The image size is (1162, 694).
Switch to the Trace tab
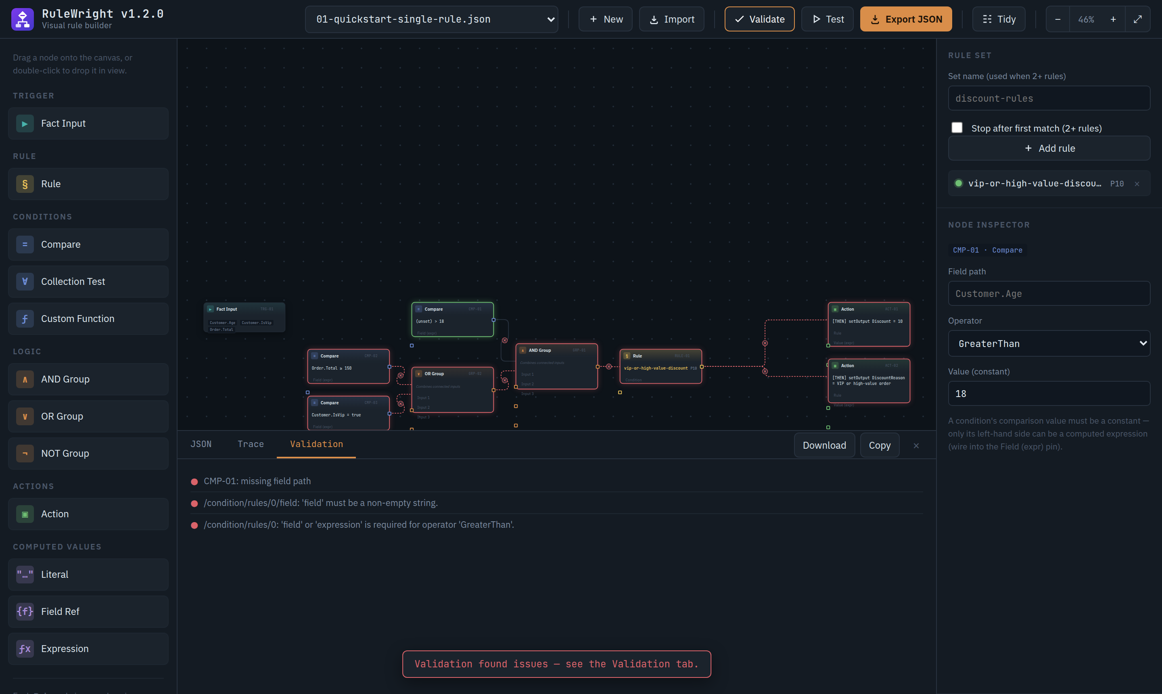coord(251,444)
